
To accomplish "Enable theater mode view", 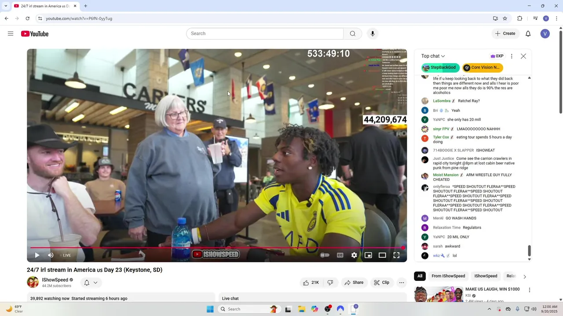I will tap(382, 255).
